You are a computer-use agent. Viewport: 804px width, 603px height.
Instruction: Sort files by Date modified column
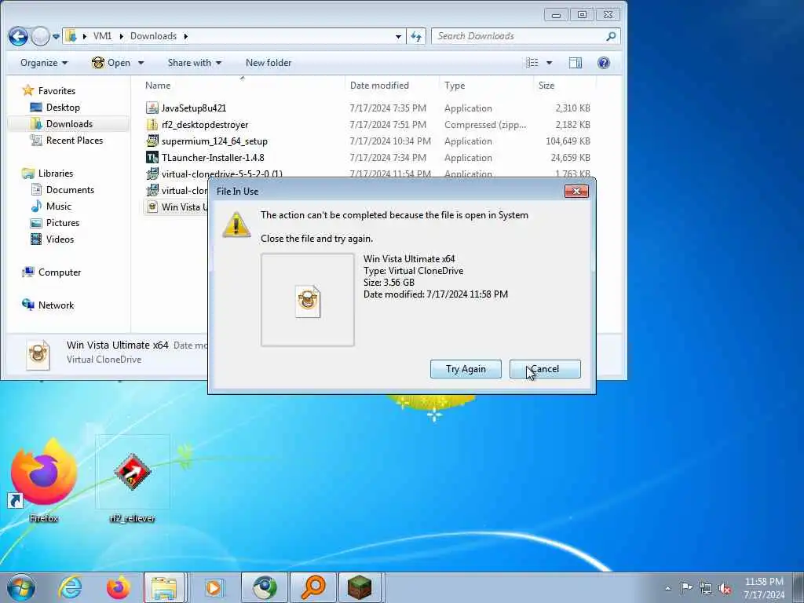pyautogui.click(x=379, y=86)
